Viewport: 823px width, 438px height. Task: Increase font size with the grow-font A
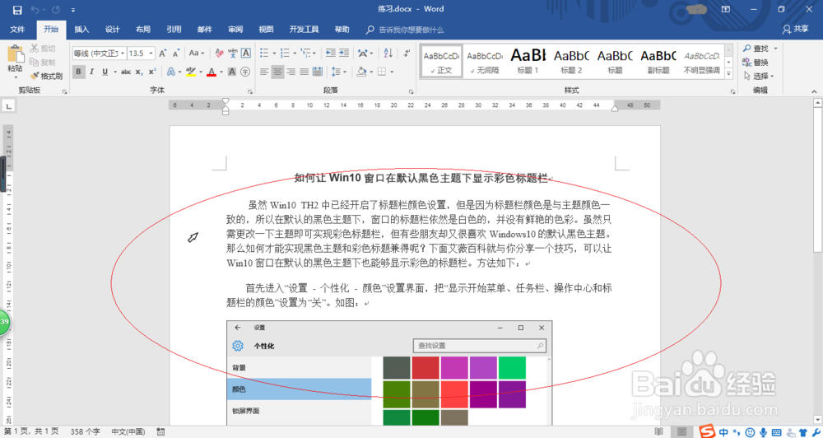(163, 53)
